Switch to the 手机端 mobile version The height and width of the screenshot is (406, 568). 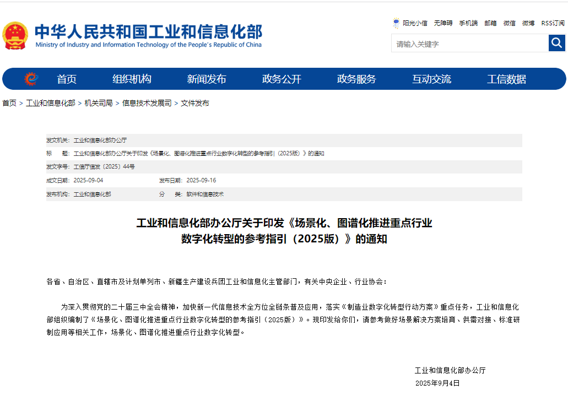click(468, 23)
